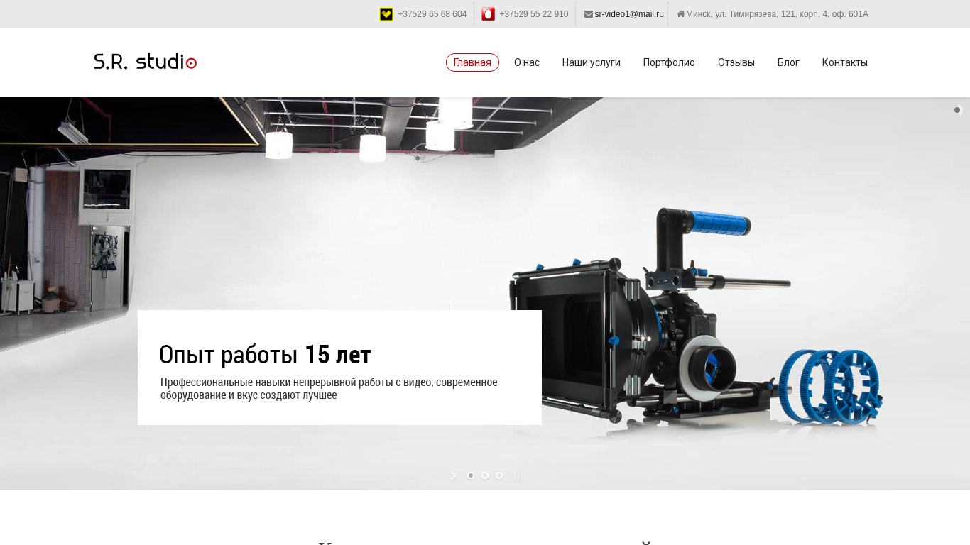Open the S.R. studio logo homepage
The image size is (970, 545).
pyautogui.click(x=146, y=62)
